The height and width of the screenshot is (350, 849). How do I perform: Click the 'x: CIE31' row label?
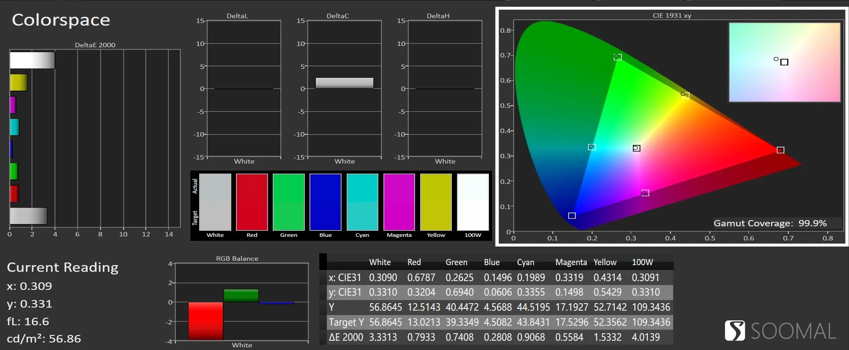(x=345, y=278)
